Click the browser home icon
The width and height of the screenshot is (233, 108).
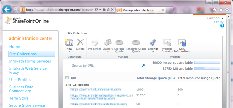pos(215,10)
